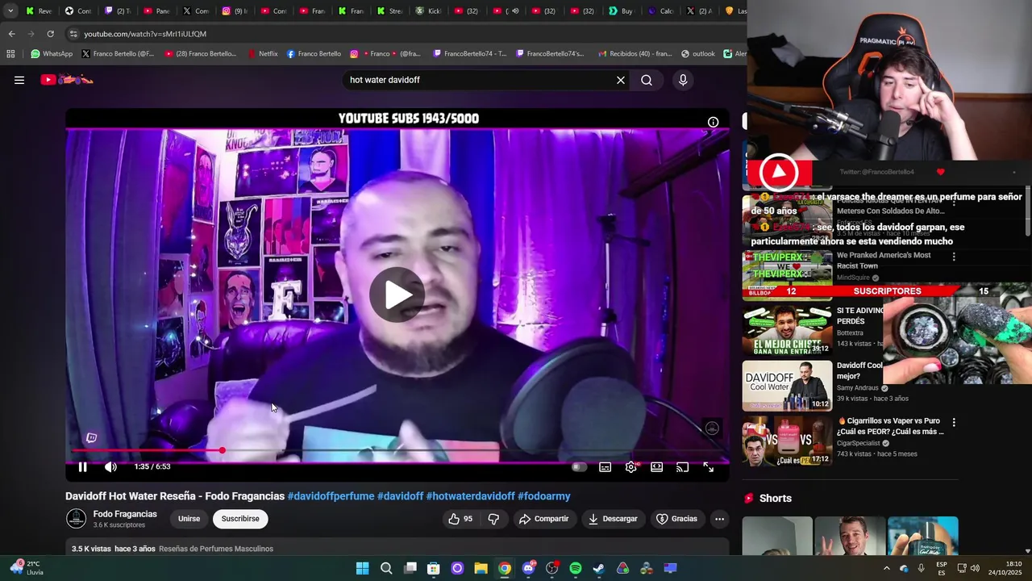This screenshot has height=581, width=1032.
Task: Mute the video volume speaker icon
Action: click(110, 466)
